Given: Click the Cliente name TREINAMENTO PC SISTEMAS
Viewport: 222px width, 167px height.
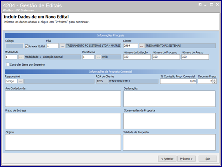Looking at the screenshot, I should [x=180, y=46].
